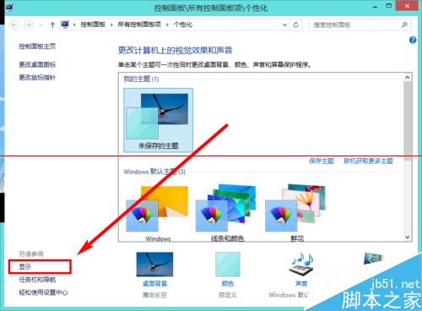Minimize the Personalization window

click(x=375, y=7)
